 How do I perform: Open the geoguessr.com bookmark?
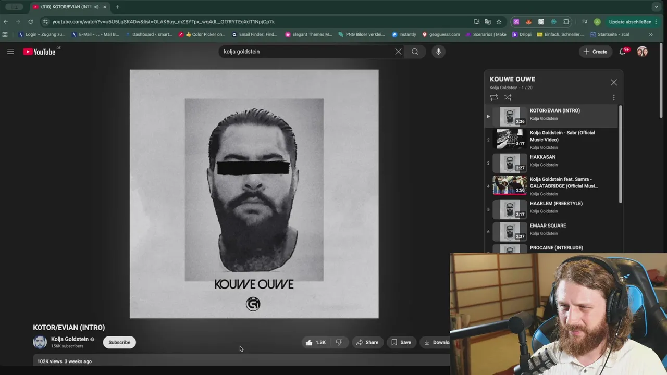tap(441, 34)
